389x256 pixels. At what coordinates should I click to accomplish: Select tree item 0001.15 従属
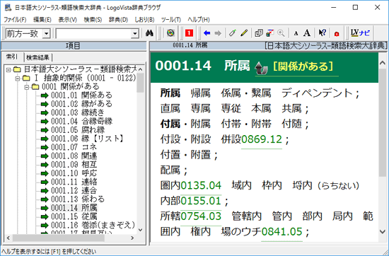(74, 216)
